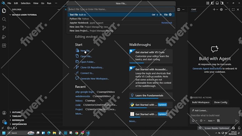Open the Edit menu
The height and width of the screenshot is (136, 242).
pos(16,3)
